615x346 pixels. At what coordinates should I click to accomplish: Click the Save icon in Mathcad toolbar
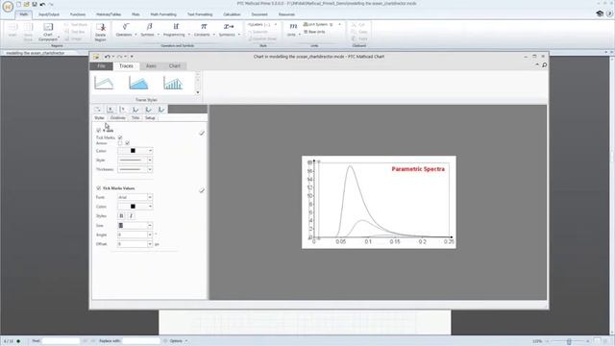point(35,4)
